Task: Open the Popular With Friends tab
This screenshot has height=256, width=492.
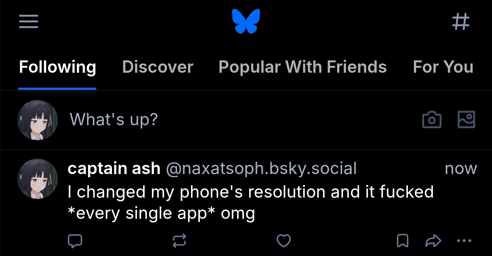Action: pyautogui.click(x=302, y=67)
